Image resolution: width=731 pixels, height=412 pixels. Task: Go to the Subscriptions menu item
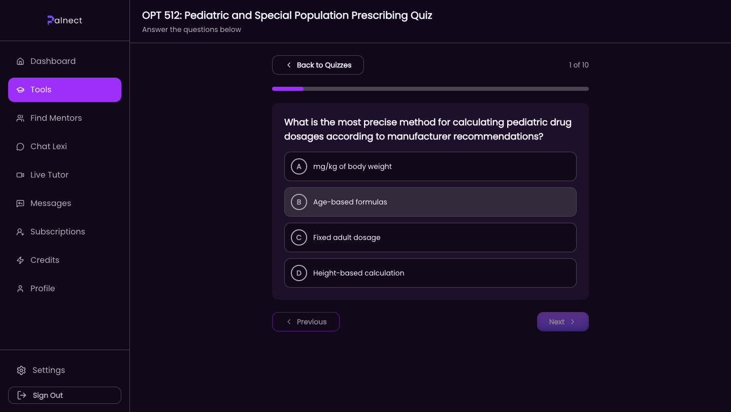(57, 232)
